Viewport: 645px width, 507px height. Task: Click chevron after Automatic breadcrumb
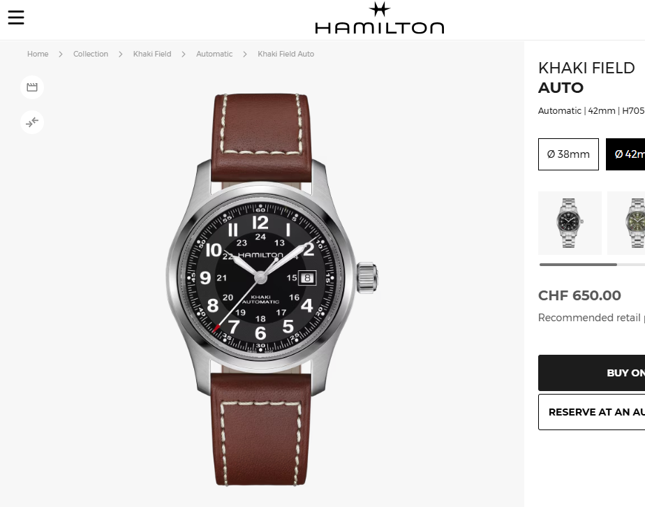[x=245, y=54]
